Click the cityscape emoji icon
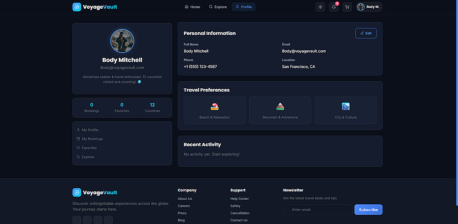 pyautogui.click(x=345, y=107)
